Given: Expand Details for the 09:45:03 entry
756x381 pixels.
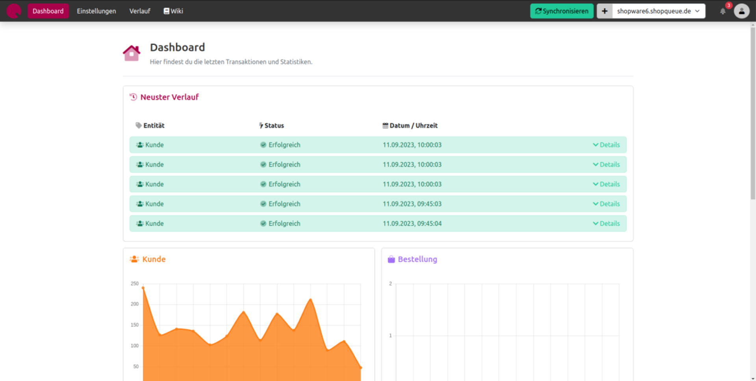Looking at the screenshot, I should 606,204.
